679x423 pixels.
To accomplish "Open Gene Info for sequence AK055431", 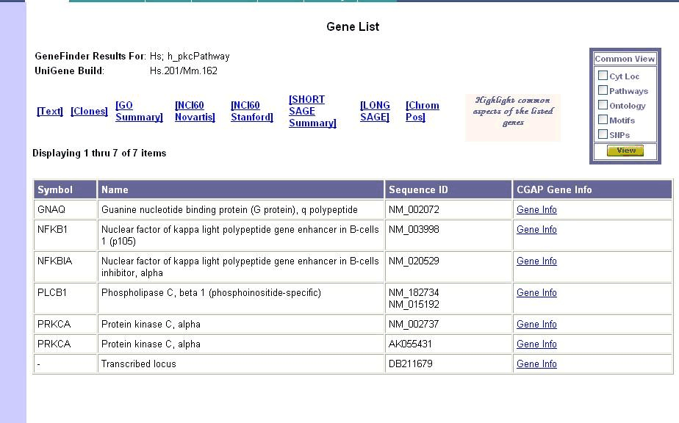I will tap(536, 344).
